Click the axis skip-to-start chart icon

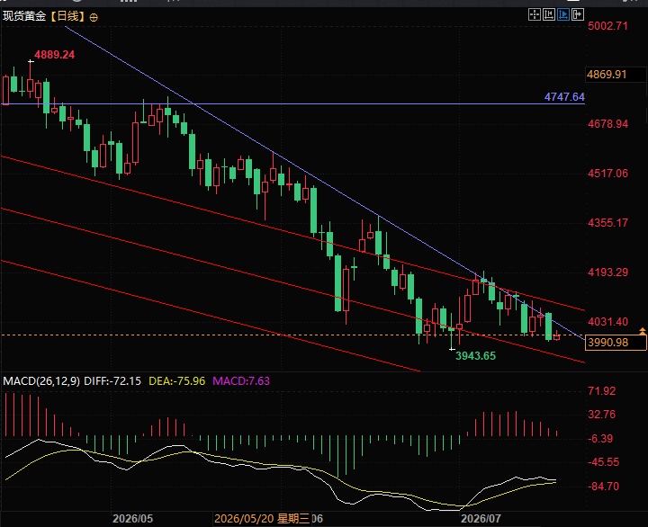[x=549, y=15]
